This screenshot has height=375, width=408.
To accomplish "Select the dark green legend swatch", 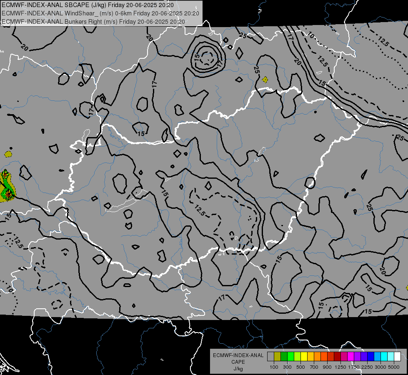I will 284,357.
